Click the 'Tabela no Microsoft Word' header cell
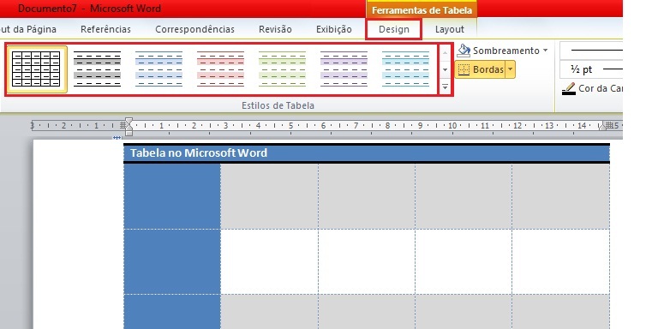This screenshot has width=658, height=329. [367, 153]
